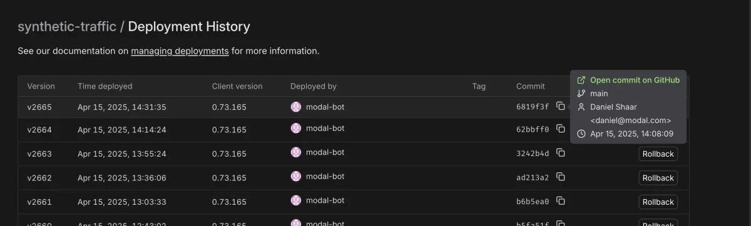This screenshot has height=226, width=751.
Task: Select version v2663 cell
Action: point(39,154)
